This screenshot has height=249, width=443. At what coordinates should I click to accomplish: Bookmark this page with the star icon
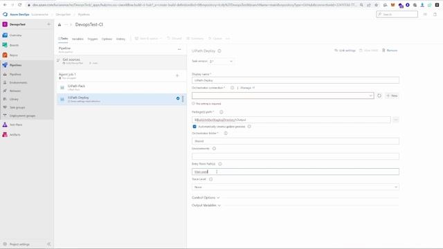click(x=376, y=5)
